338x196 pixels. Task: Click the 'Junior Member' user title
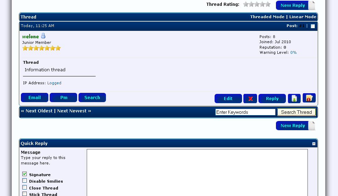click(37, 42)
